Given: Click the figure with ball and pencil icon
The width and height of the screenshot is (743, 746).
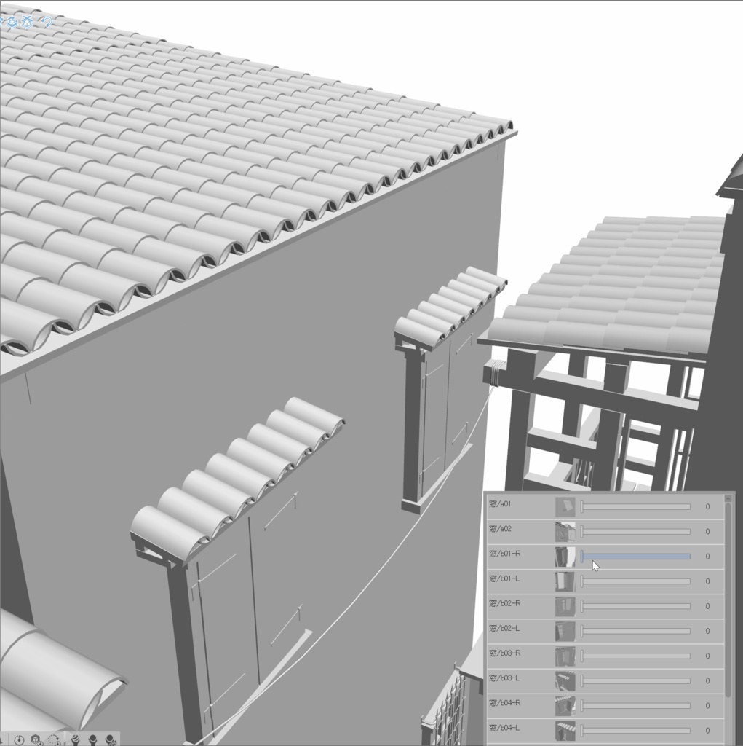Looking at the screenshot, I should 111,740.
